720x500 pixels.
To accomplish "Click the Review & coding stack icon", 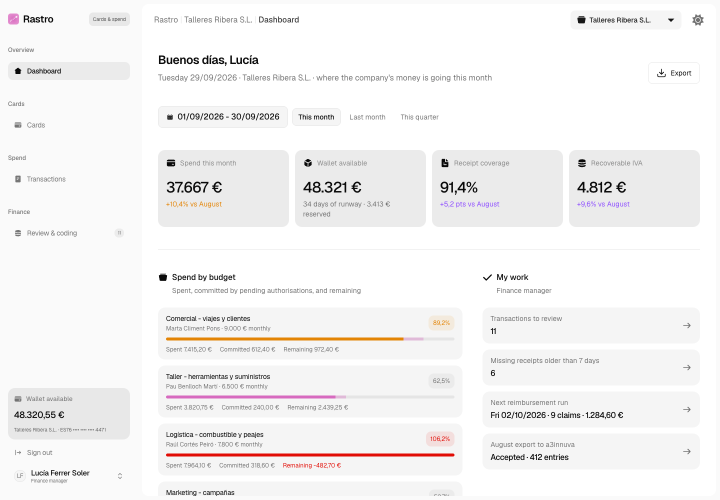I will pyautogui.click(x=18, y=233).
